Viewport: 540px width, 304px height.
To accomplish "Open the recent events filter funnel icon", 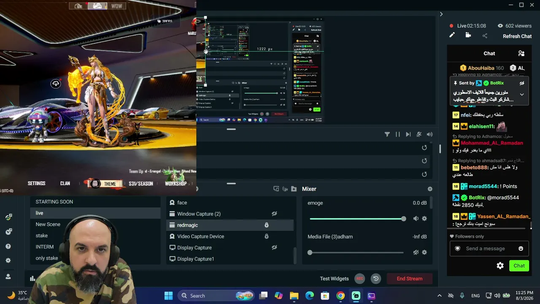I will coord(387,134).
